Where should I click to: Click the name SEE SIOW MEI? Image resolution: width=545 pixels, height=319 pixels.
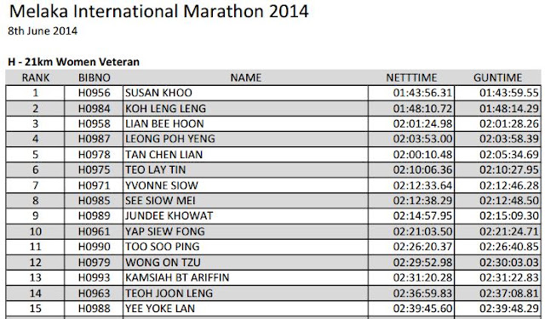[160, 201]
